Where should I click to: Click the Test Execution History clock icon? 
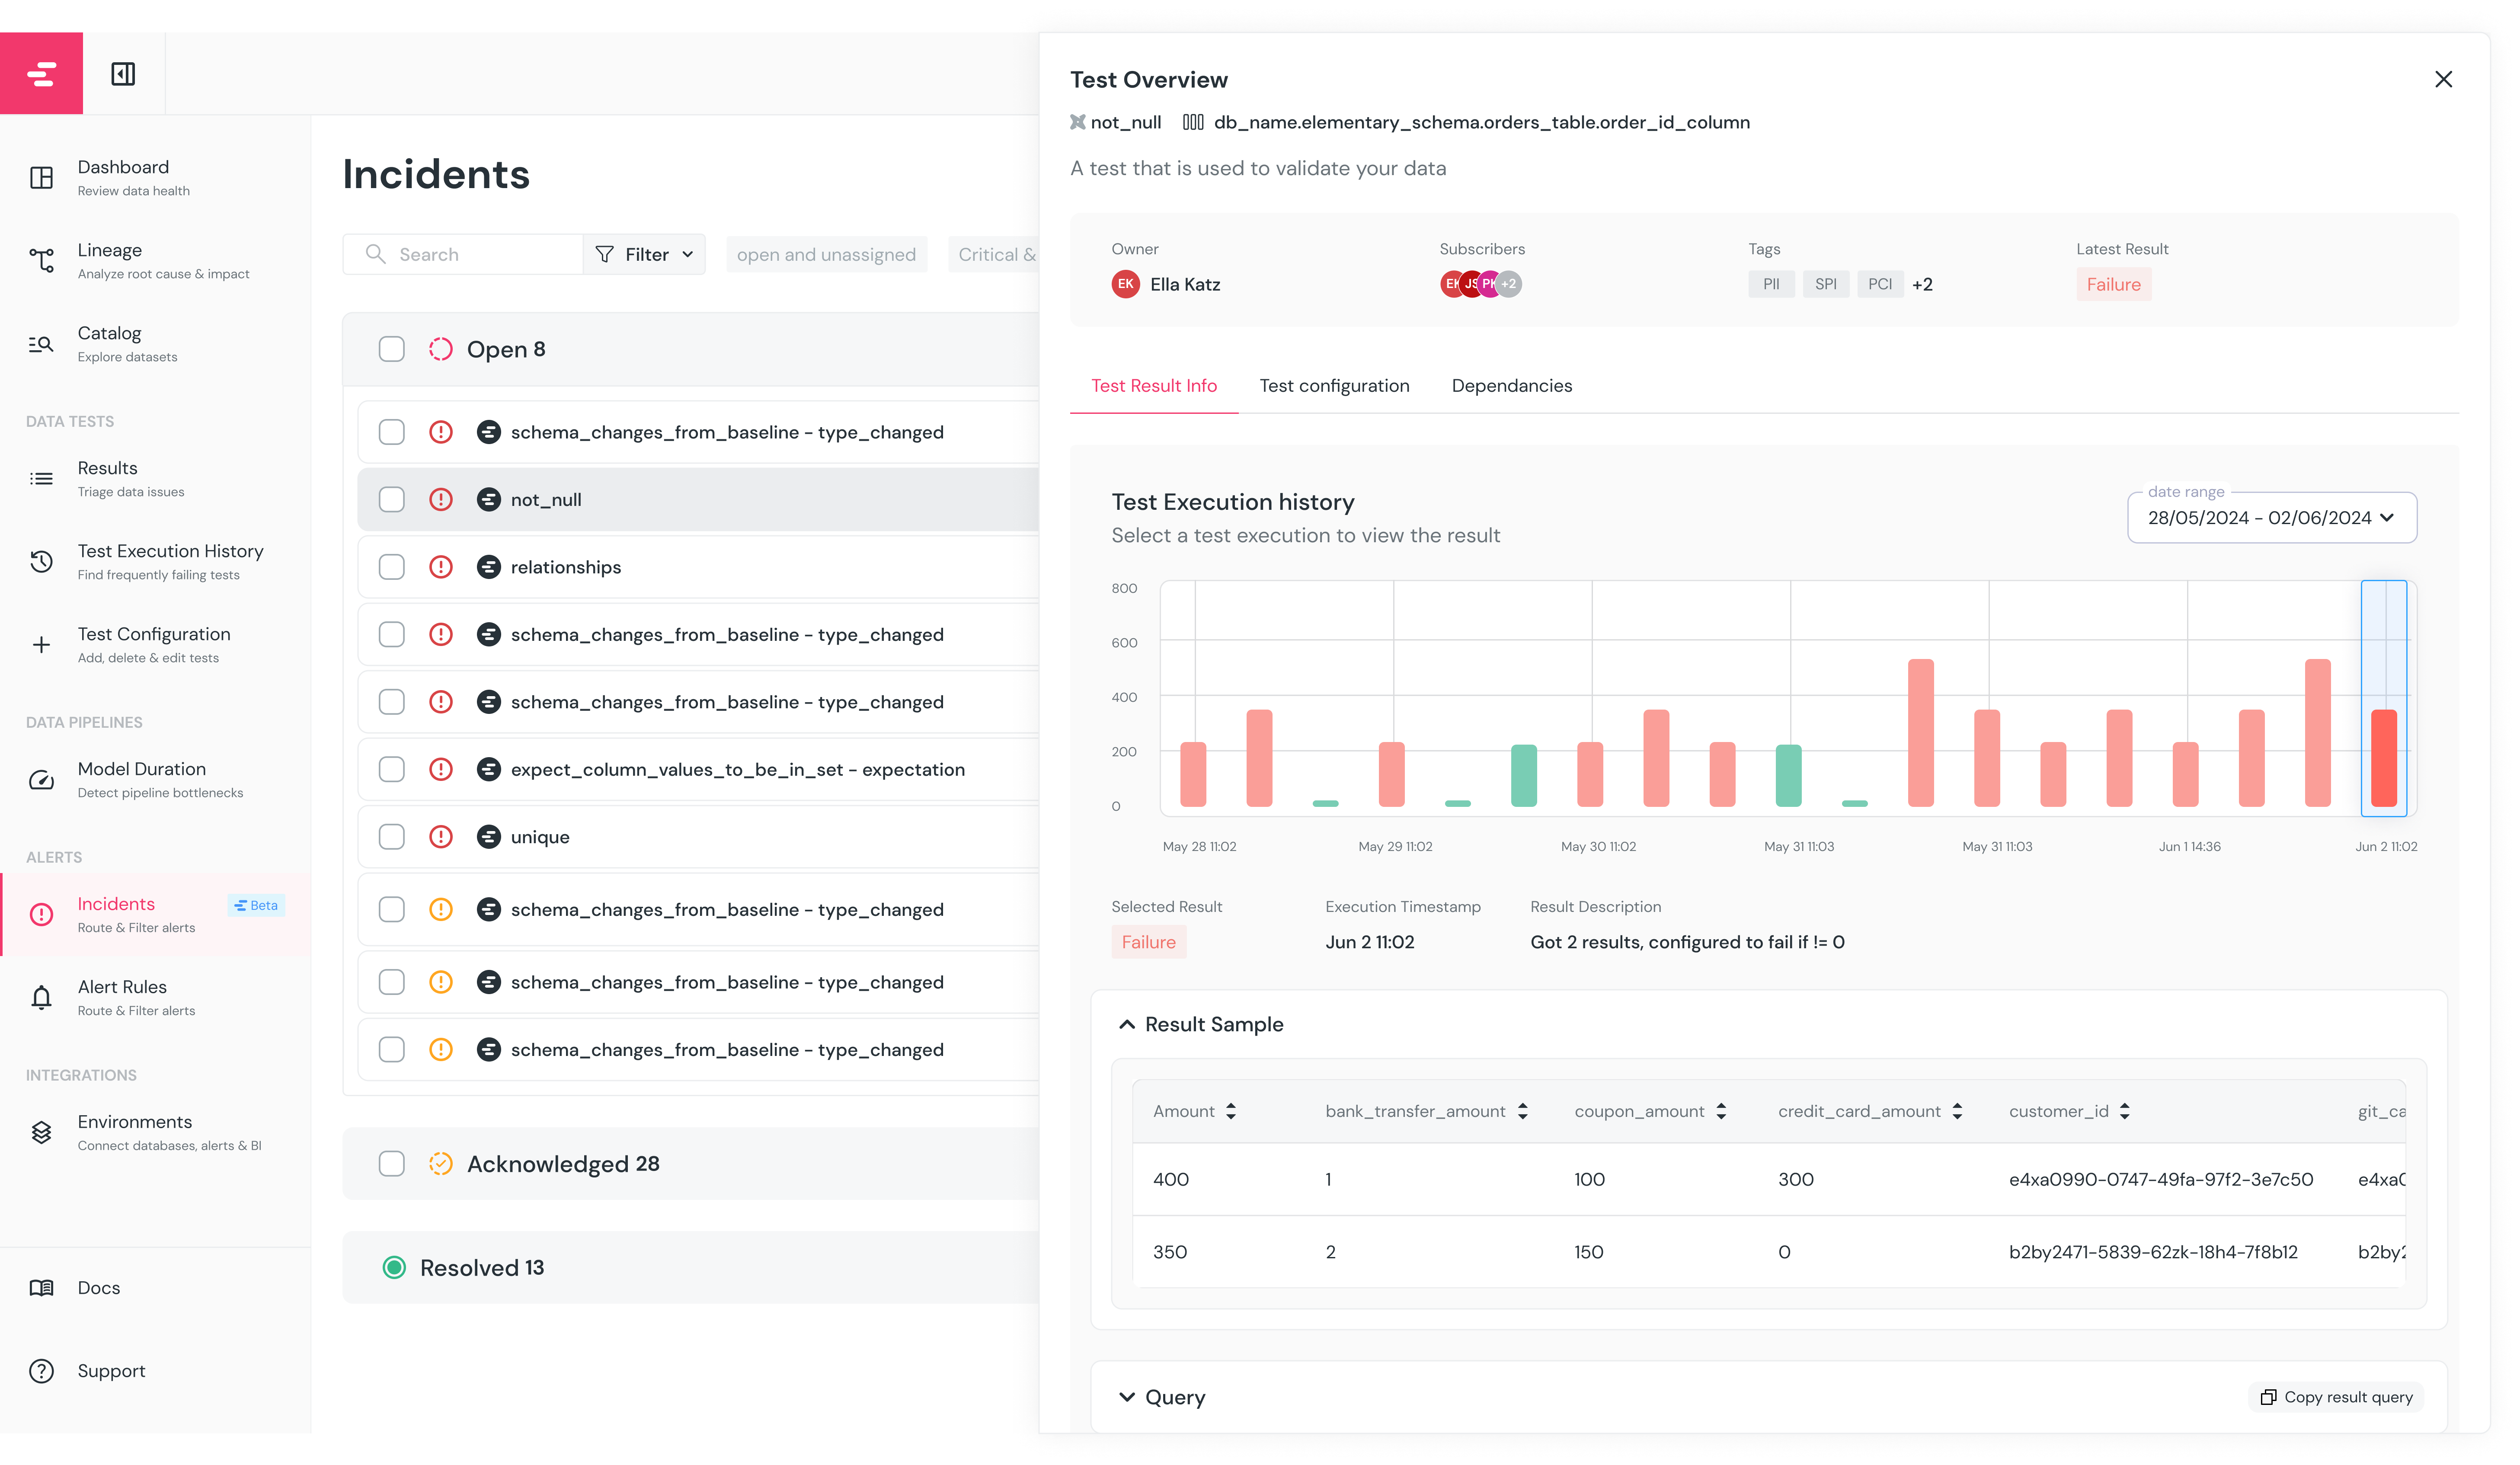[41, 562]
